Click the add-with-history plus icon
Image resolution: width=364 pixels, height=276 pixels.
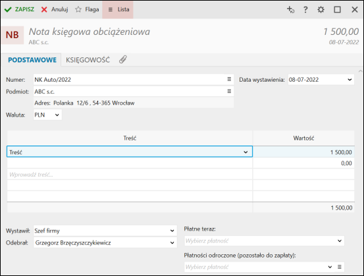coord(290,9)
